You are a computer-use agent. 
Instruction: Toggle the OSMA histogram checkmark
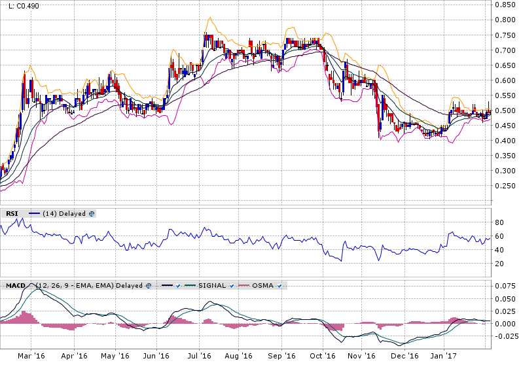tap(278, 286)
